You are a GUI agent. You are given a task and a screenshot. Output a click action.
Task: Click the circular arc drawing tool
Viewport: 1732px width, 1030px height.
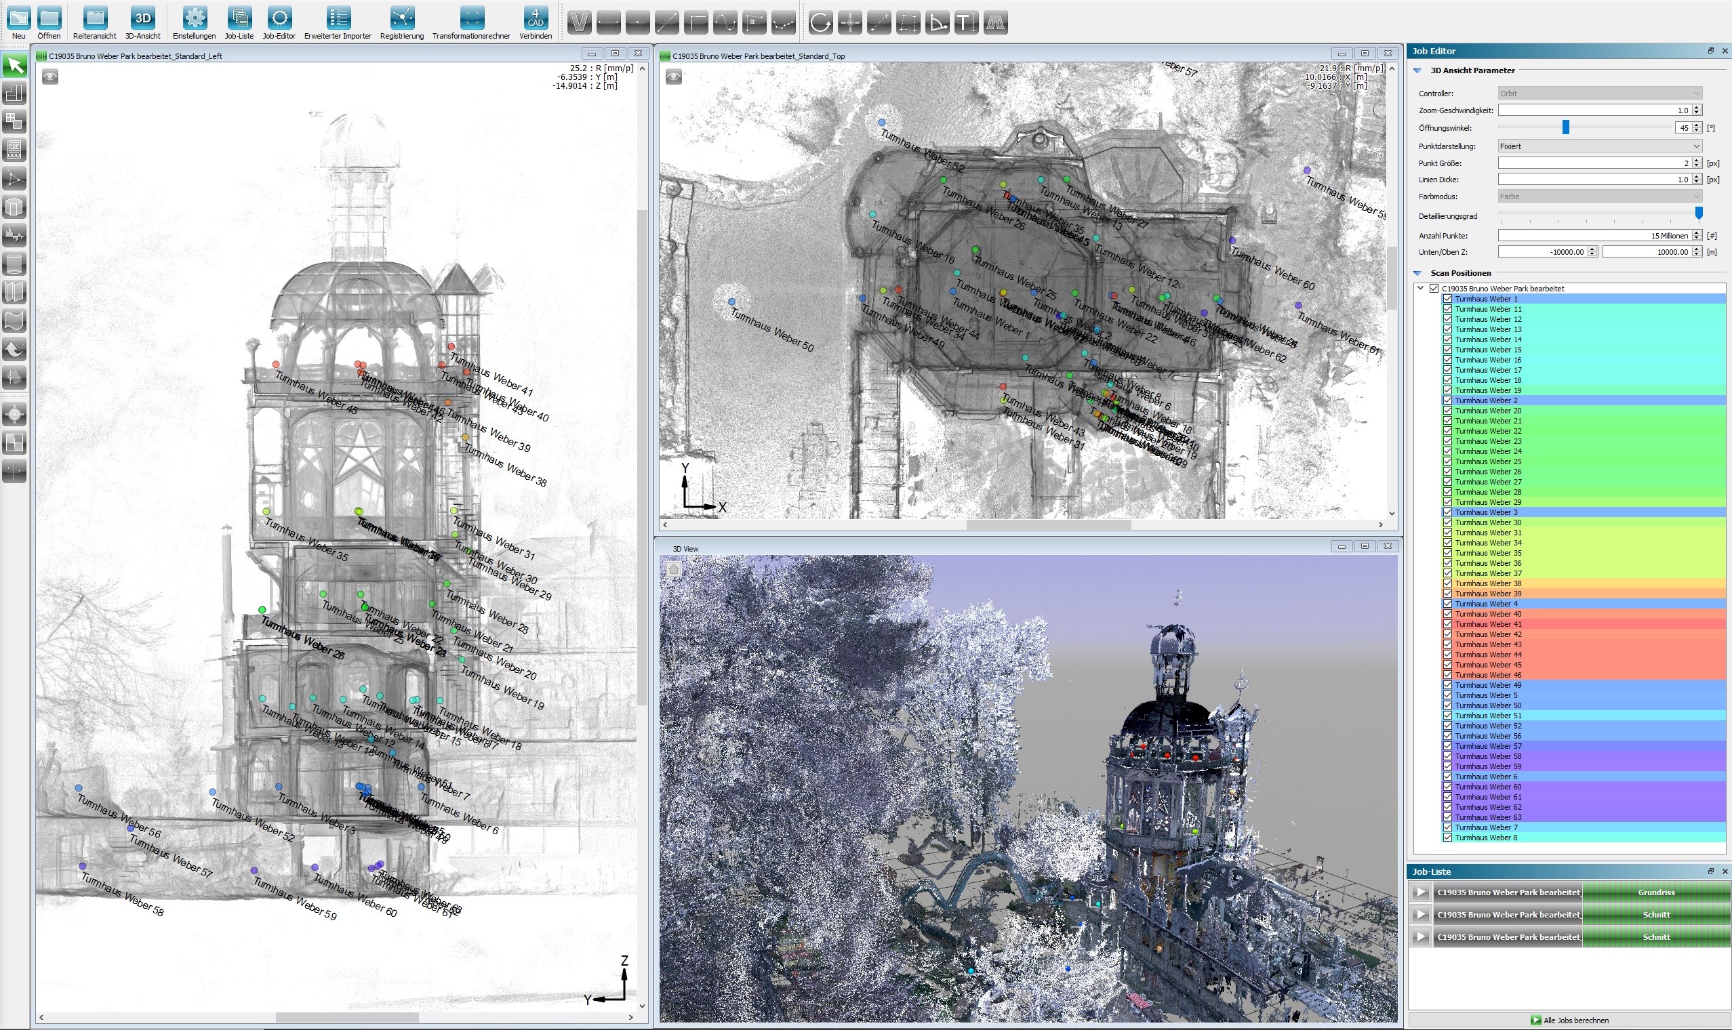(x=820, y=23)
